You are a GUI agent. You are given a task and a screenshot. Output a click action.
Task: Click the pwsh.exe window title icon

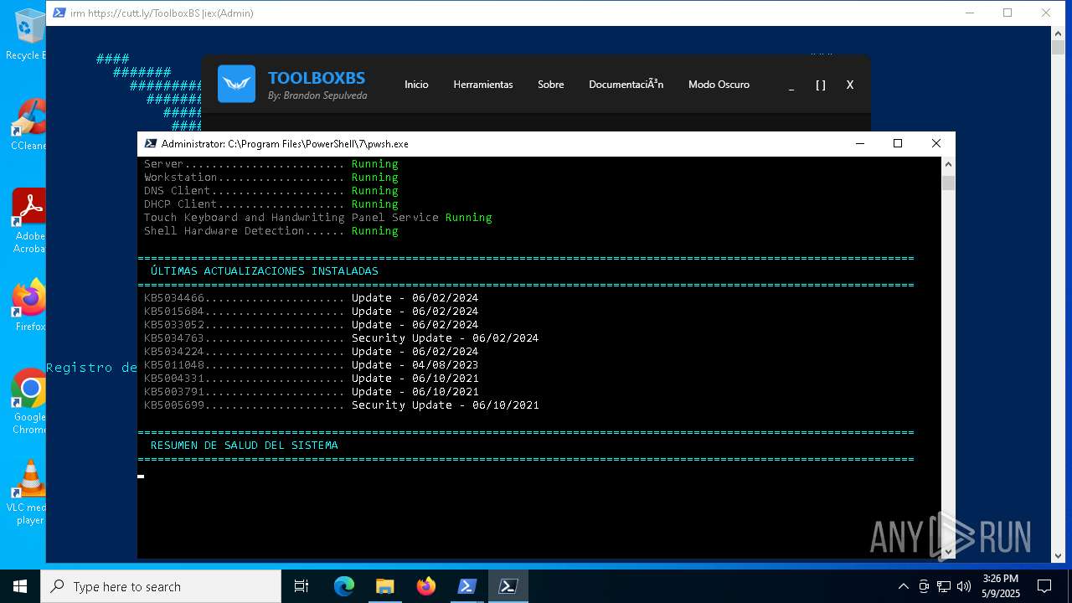(x=151, y=144)
